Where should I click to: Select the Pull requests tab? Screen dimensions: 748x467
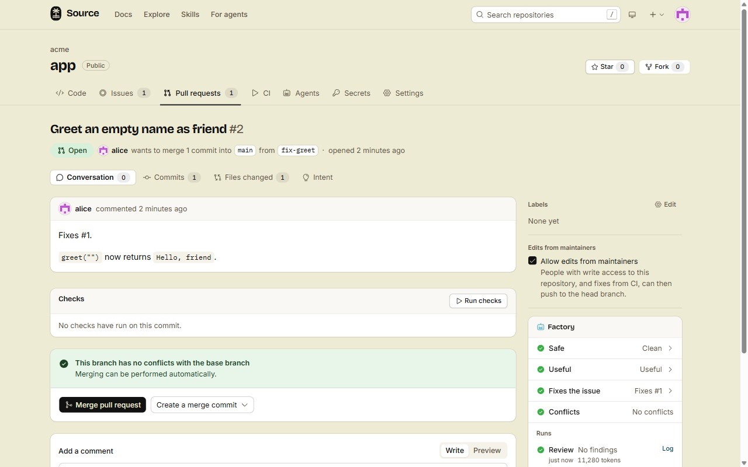coord(200,93)
